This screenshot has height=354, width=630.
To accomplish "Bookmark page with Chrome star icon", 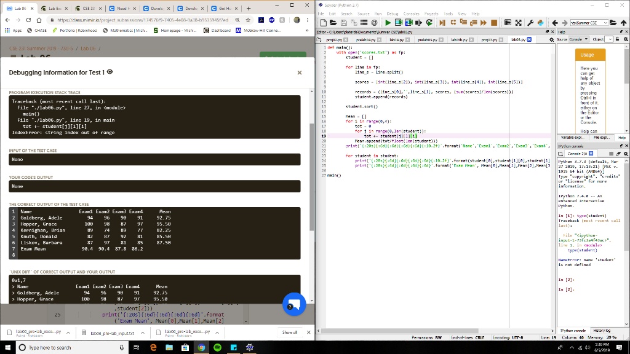I will [248, 20].
